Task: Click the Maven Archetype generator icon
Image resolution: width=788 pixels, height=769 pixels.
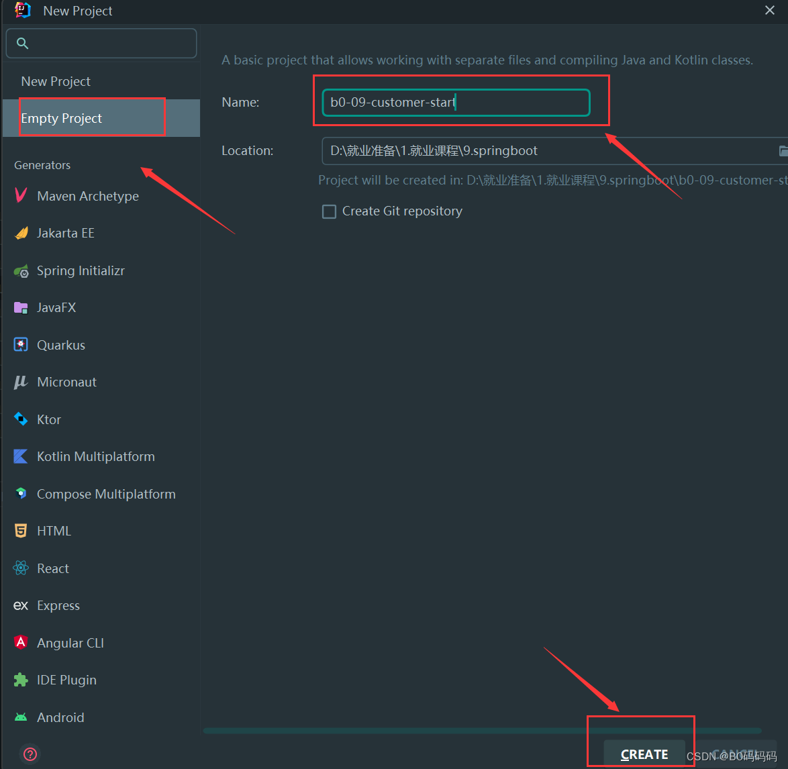Action: point(21,195)
